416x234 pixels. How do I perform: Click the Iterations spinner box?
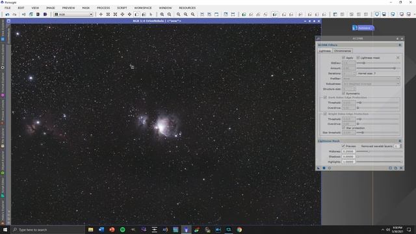pyautogui.click(x=348, y=73)
